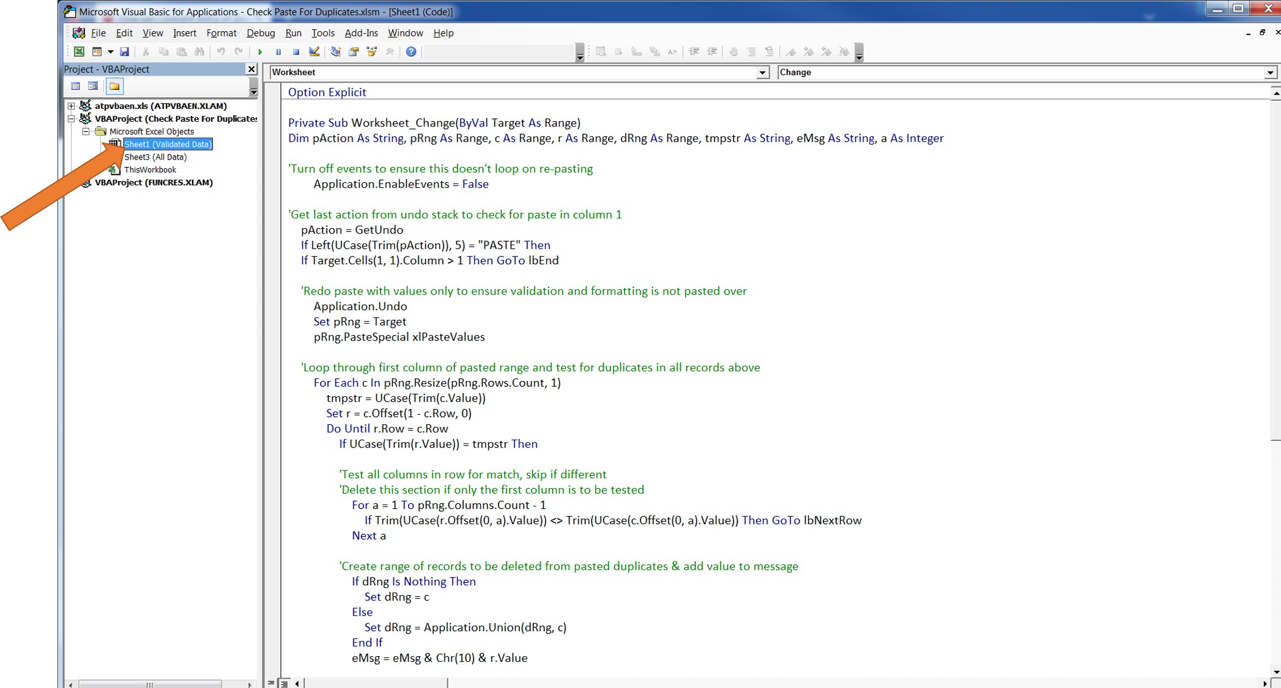The image size is (1281, 688).
Task: Click the Redo arrow icon
Action: point(239,52)
